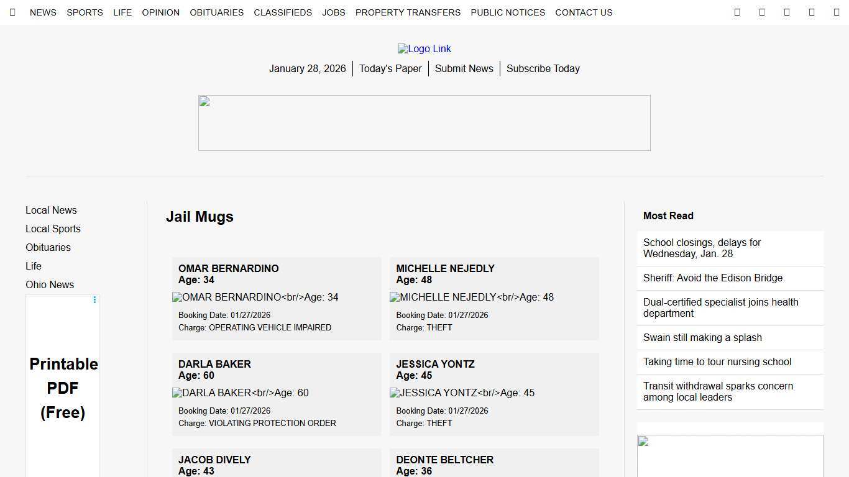Click the first social media icon in the header
Viewport: 849px width, 477px height.
click(x=737, y=12)
